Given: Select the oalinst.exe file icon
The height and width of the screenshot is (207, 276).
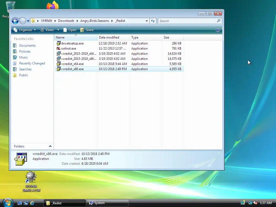Looking at the screenshot, I should point(58,49).
